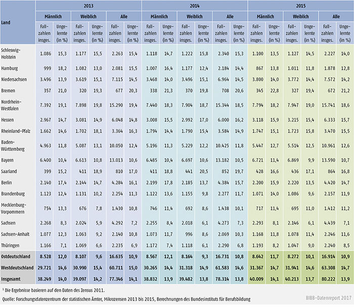The width and height of the screenshot is (354, 307).
Task: Click the 2014 year column header
Action: (195, 6)
